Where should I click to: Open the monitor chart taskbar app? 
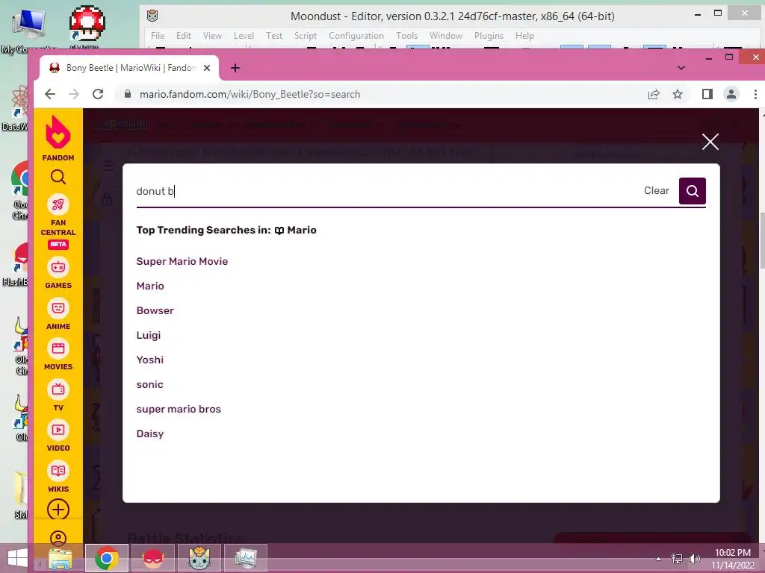(245, 558)
